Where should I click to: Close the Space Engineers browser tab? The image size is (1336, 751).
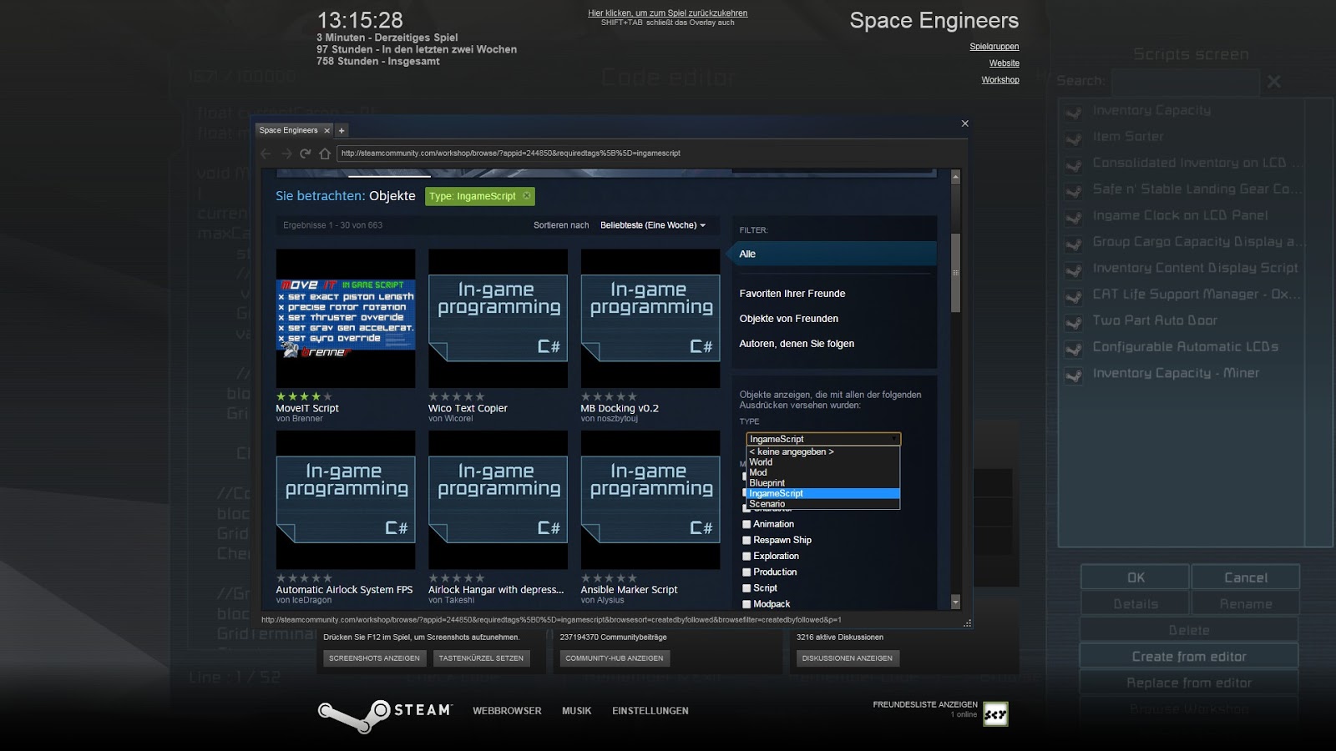pyautogui.click(x=326, y=130)
